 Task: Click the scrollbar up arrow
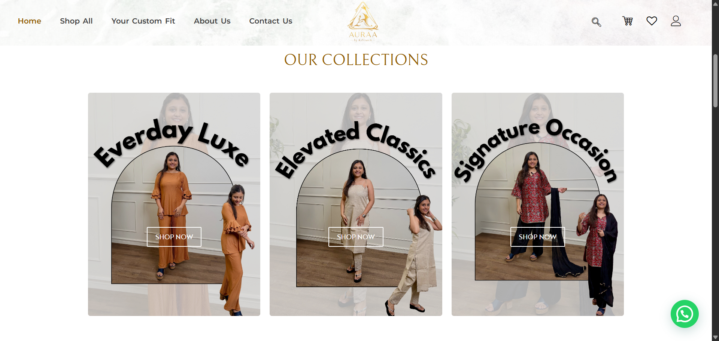pyautogui.click(x=715, y=4)
